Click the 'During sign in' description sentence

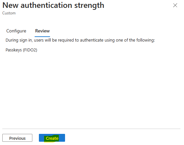click(x=80, y=40)
